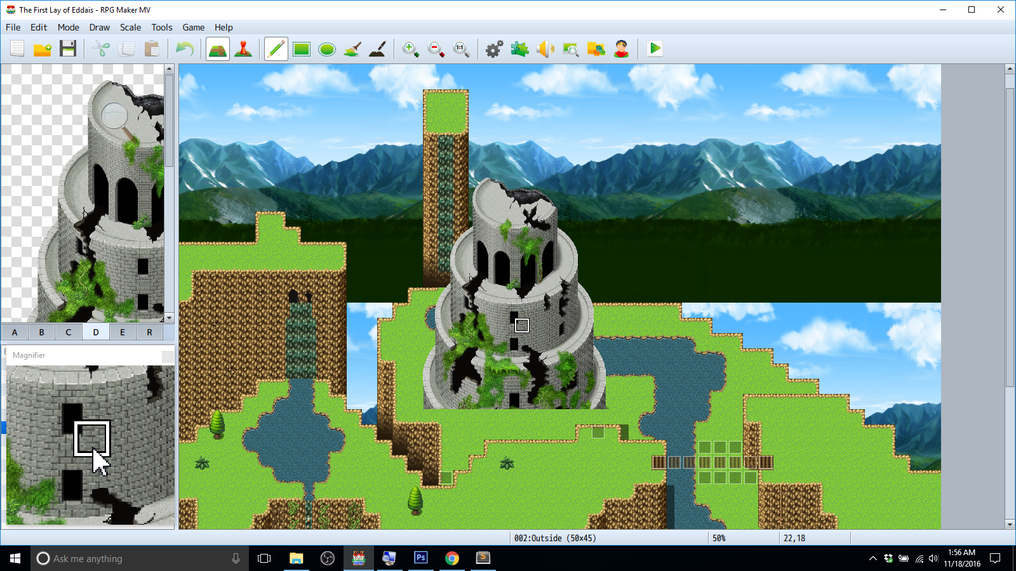Click the Zoom Out magnifier
1016x571 pixels.
click(x=436, y=49)
